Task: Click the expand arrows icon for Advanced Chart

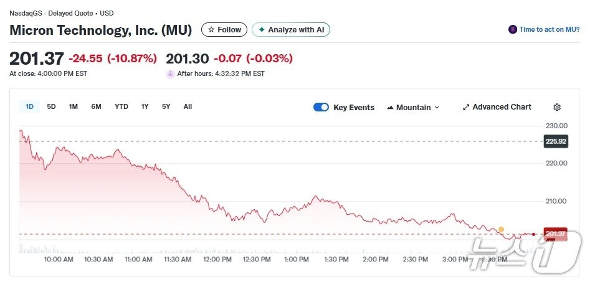Action: tap(466, 107)
